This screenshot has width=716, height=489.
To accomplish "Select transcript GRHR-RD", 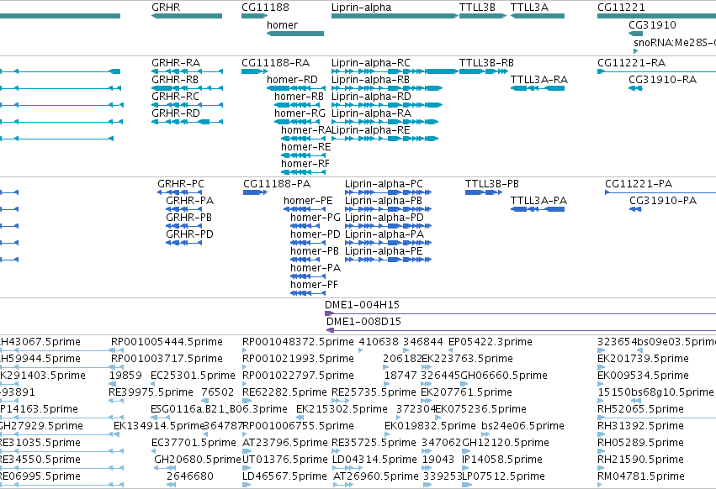I will (188, 122).
